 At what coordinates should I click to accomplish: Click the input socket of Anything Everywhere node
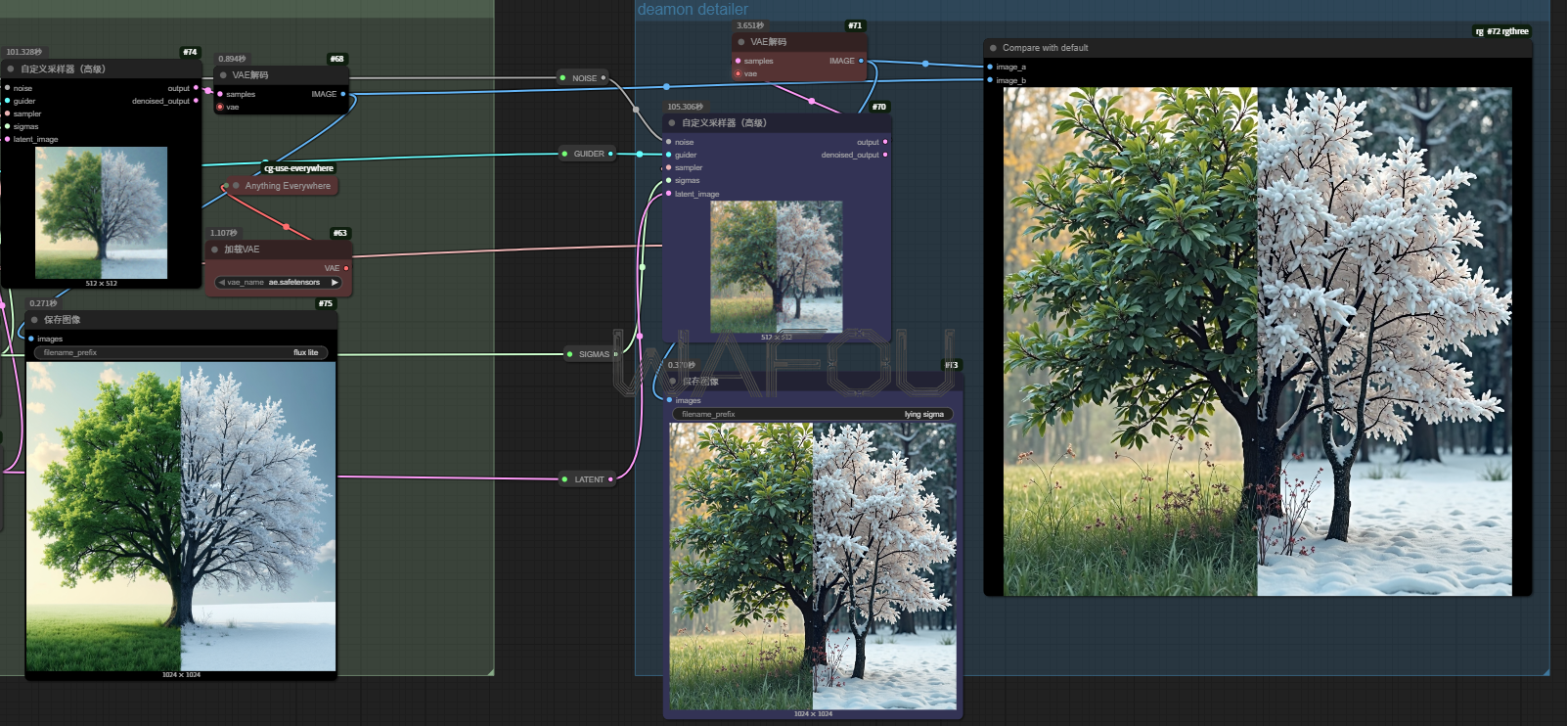[225, 186]
